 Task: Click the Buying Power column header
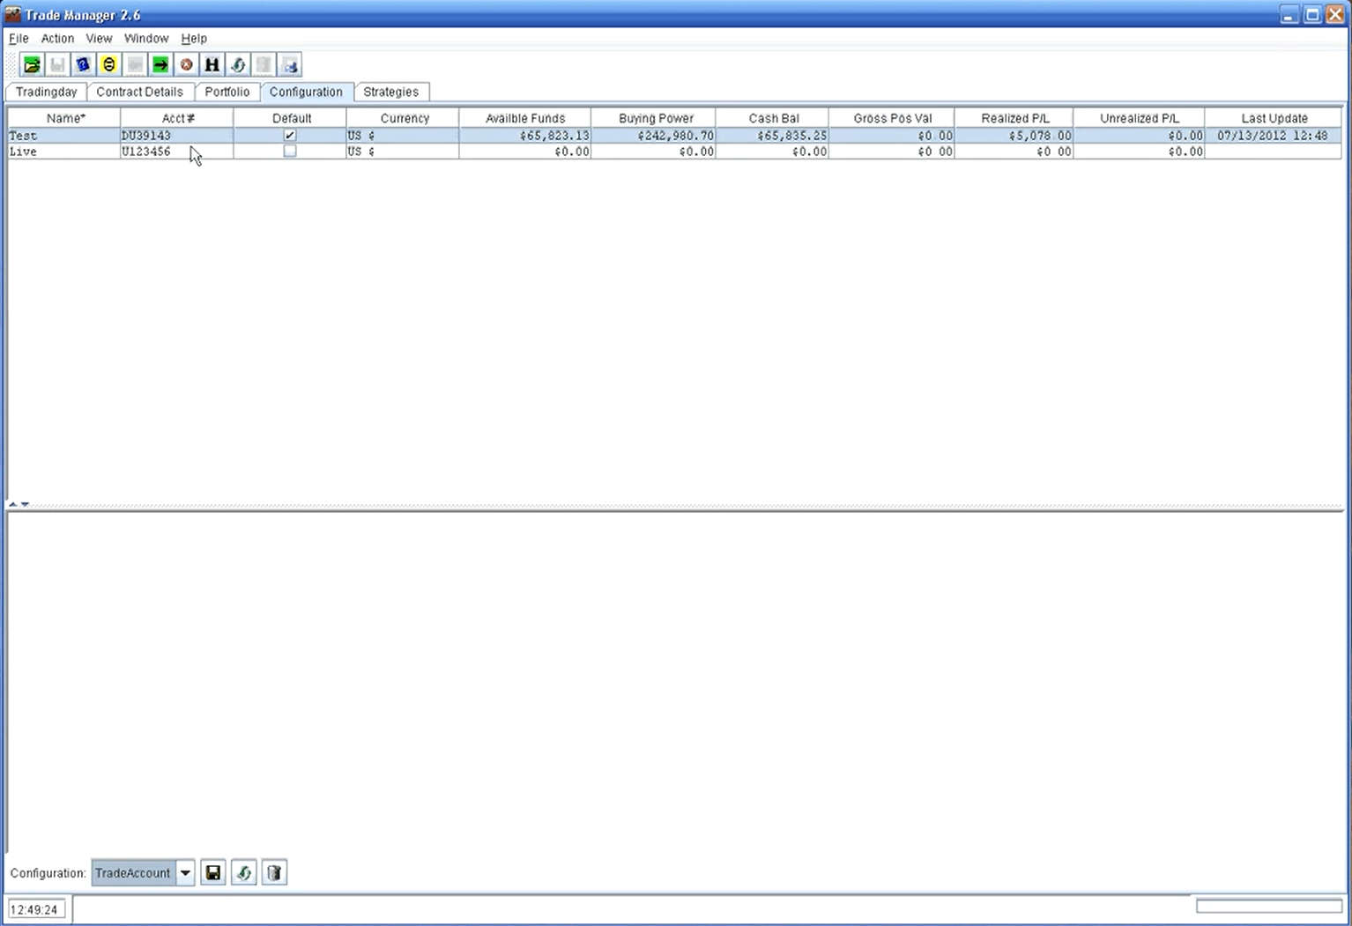pos(654,118)
